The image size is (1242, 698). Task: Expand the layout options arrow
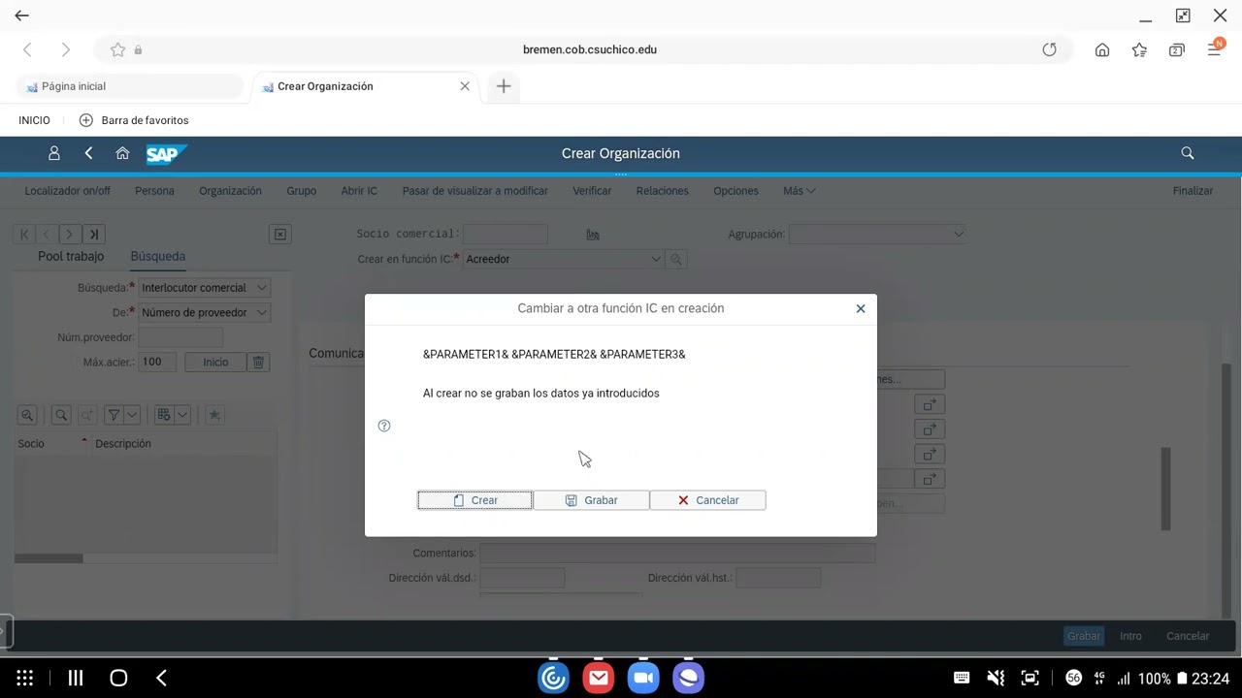182,415
